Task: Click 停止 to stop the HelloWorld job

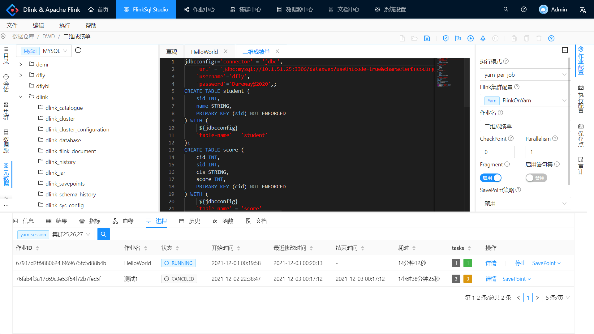Action: tap(521, 263)
